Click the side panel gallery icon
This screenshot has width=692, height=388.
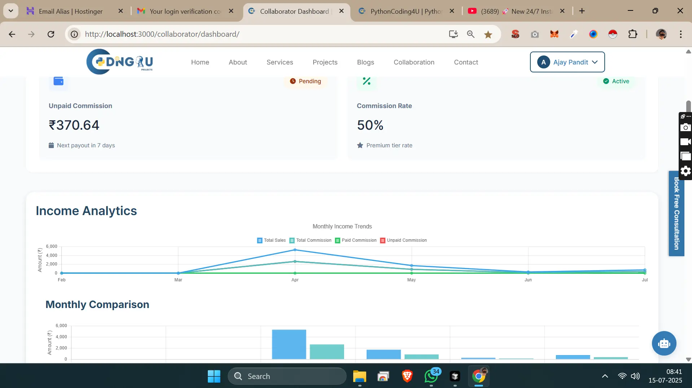tap(686, 156)
